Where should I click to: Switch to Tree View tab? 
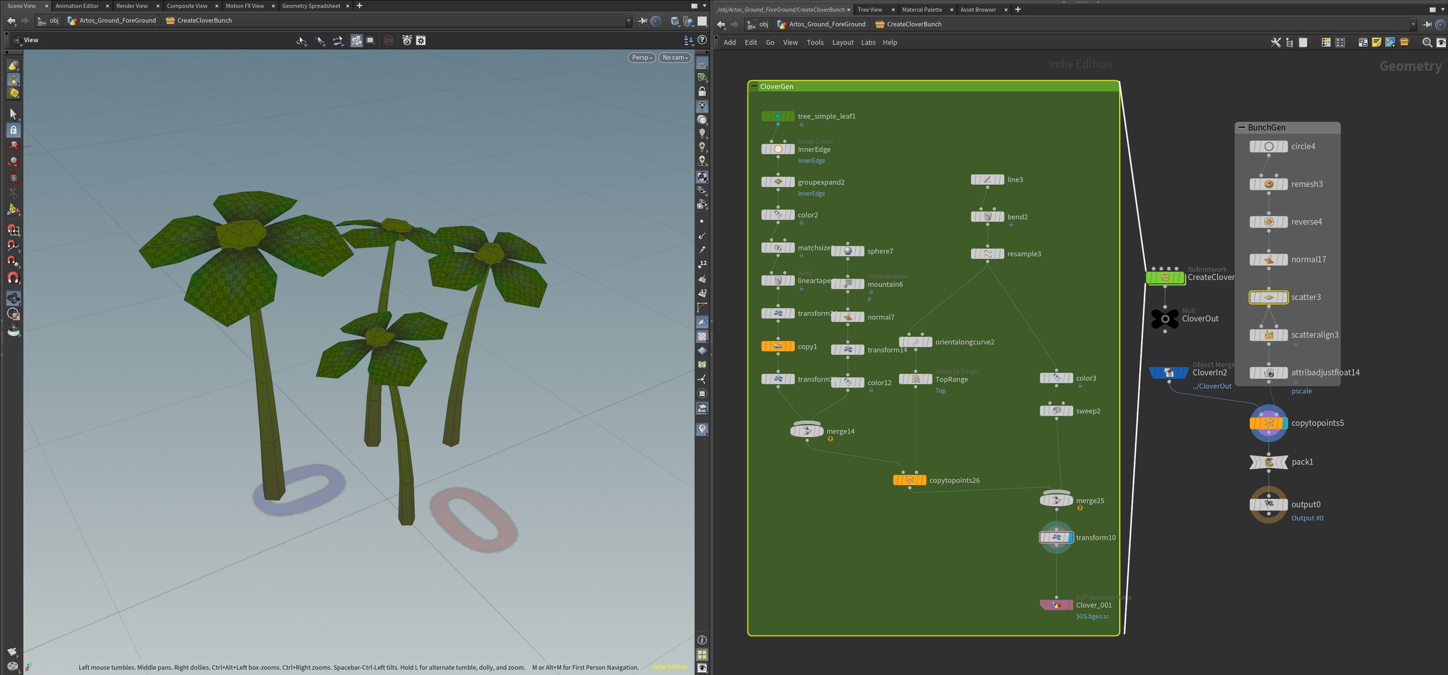(x=869, y=9)
